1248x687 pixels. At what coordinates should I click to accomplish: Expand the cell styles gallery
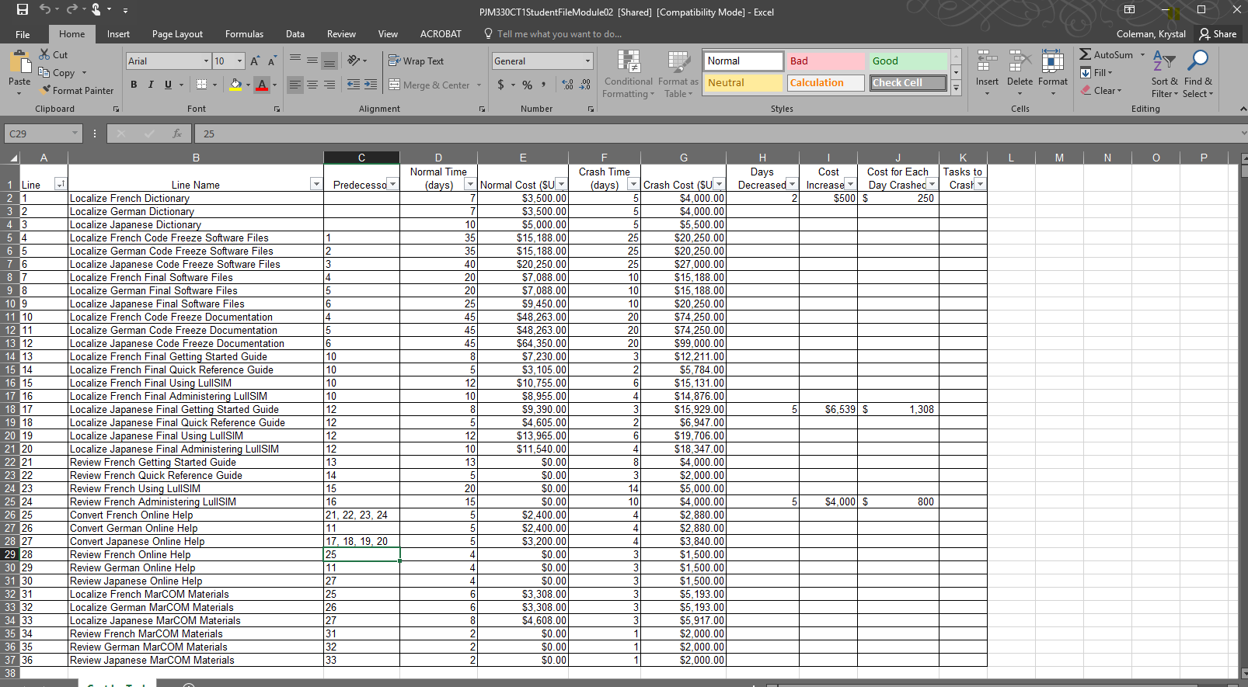956,89
